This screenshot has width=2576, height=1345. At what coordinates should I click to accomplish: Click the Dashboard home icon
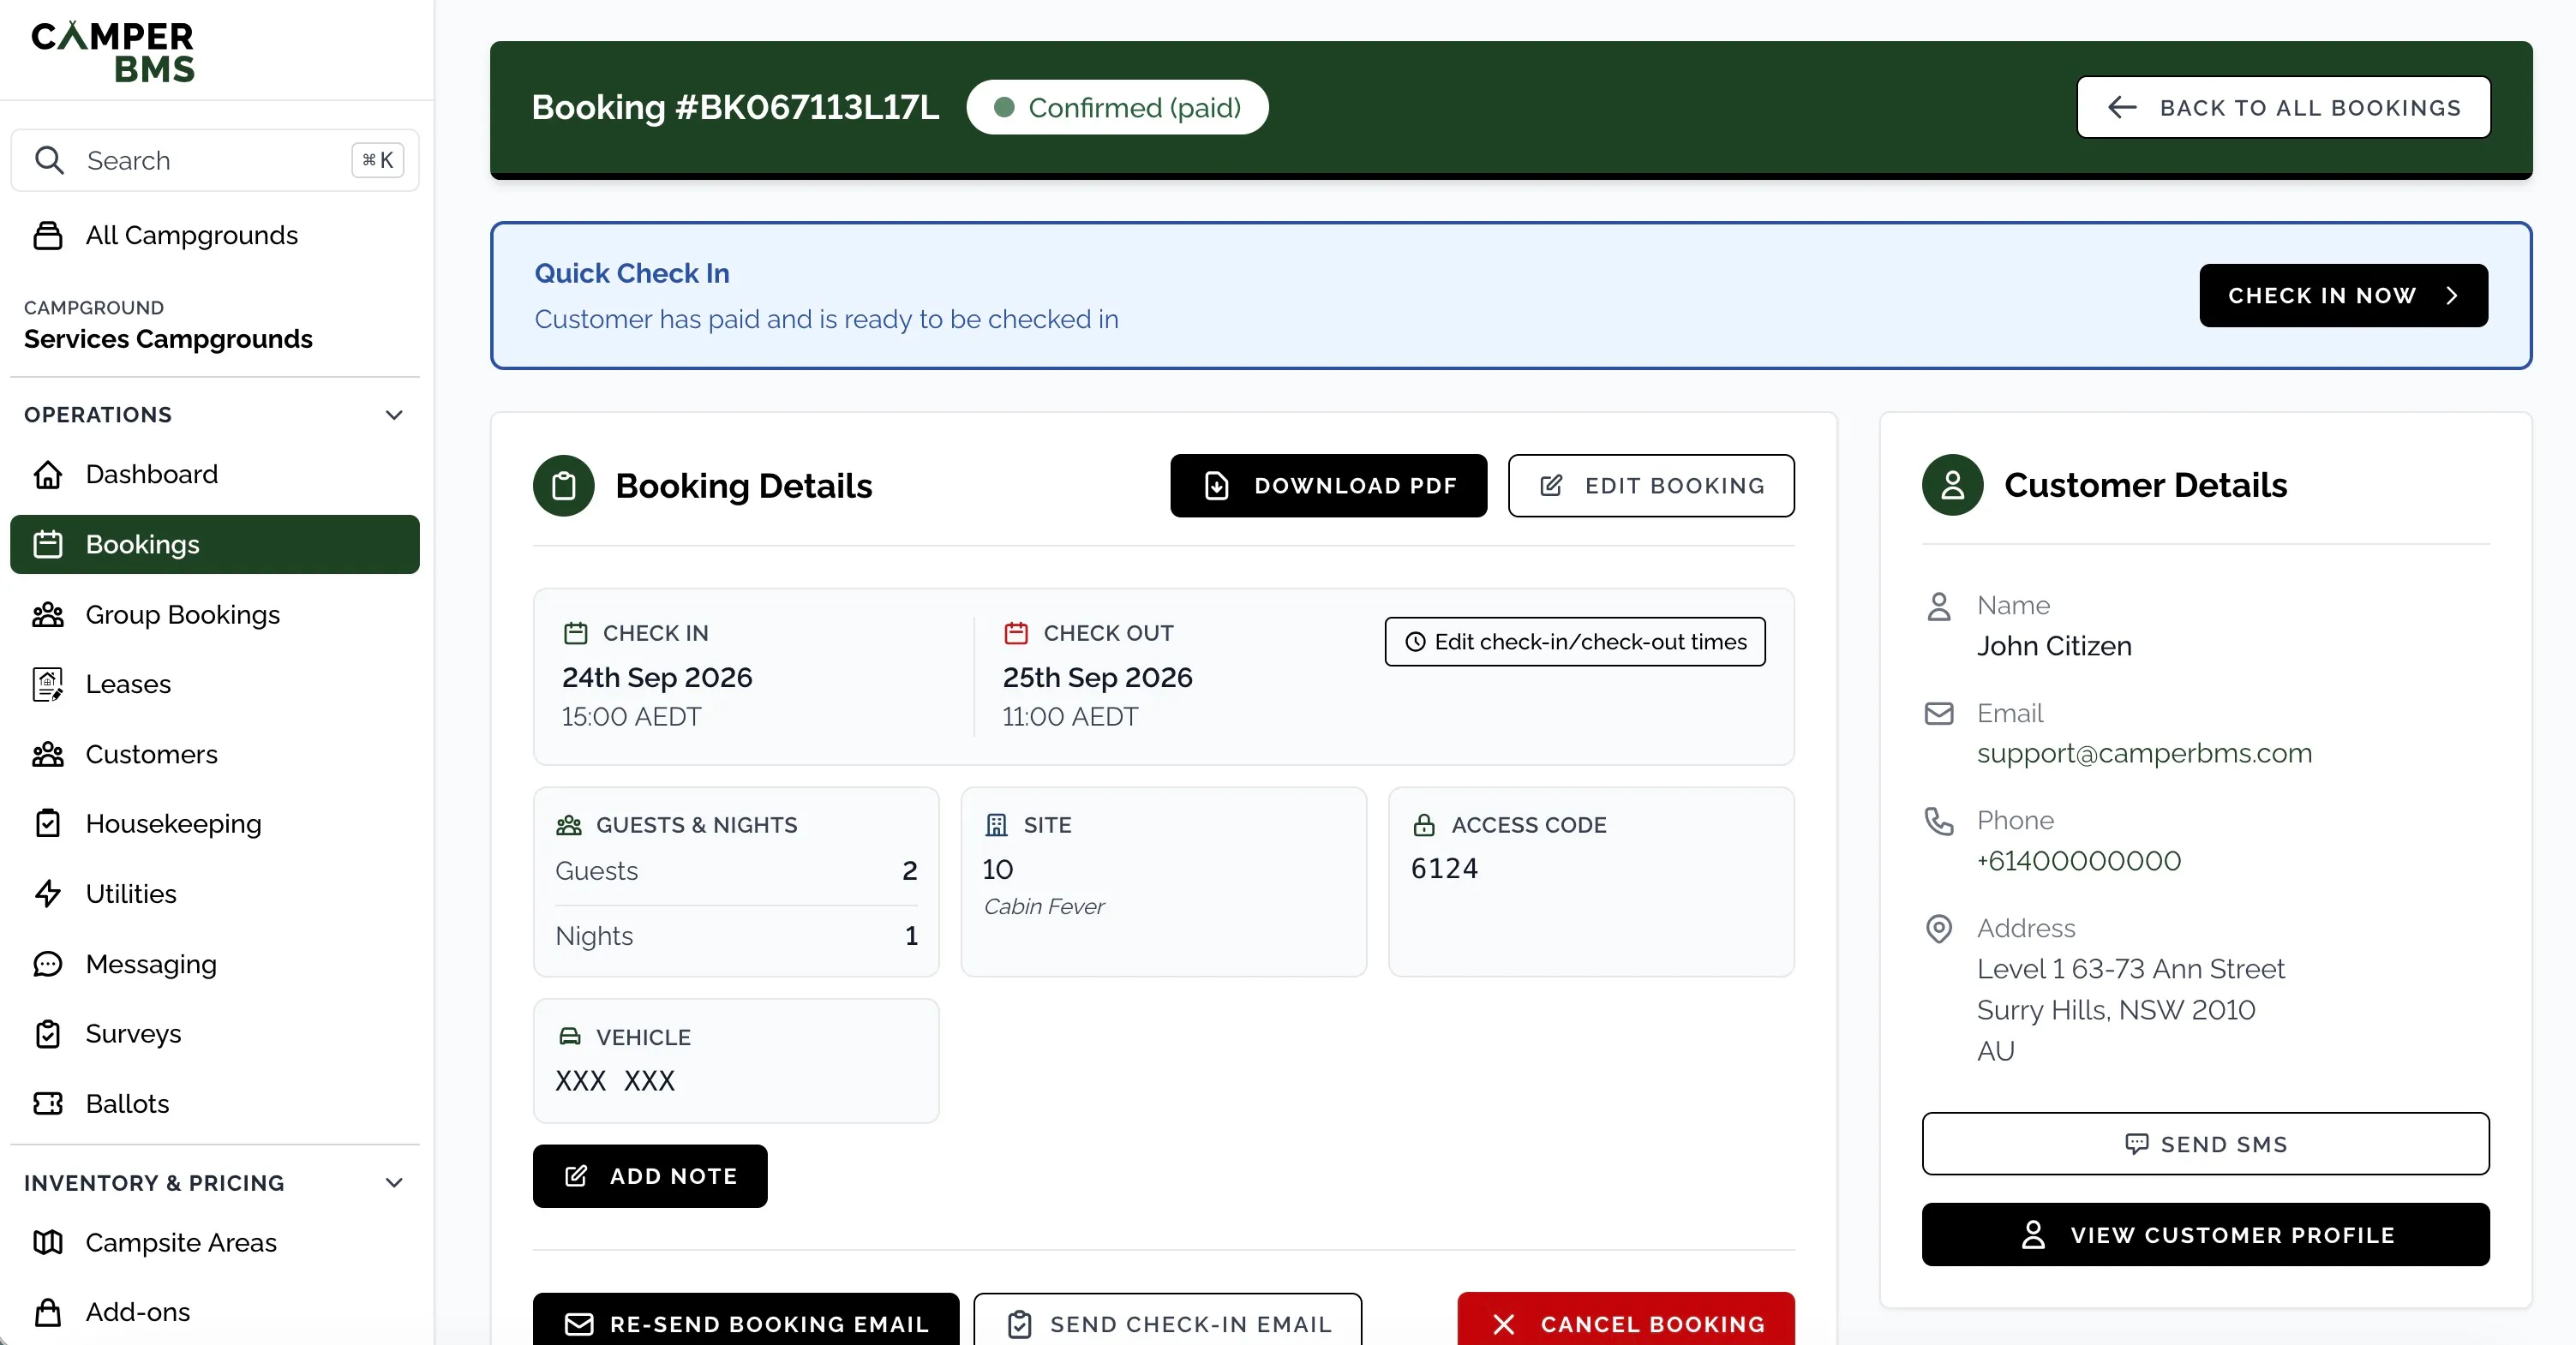(48, 474)
